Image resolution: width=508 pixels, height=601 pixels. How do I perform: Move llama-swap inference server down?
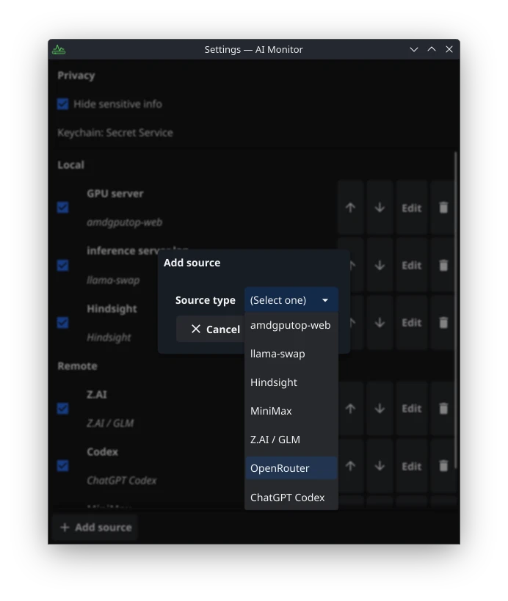point(380,265)
